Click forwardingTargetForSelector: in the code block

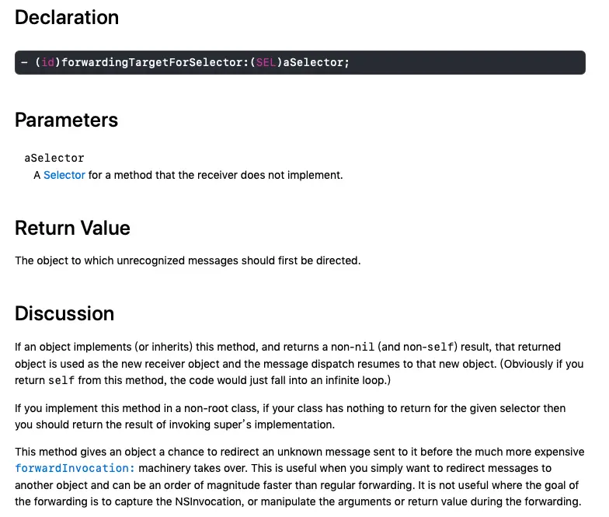point(155,62)
